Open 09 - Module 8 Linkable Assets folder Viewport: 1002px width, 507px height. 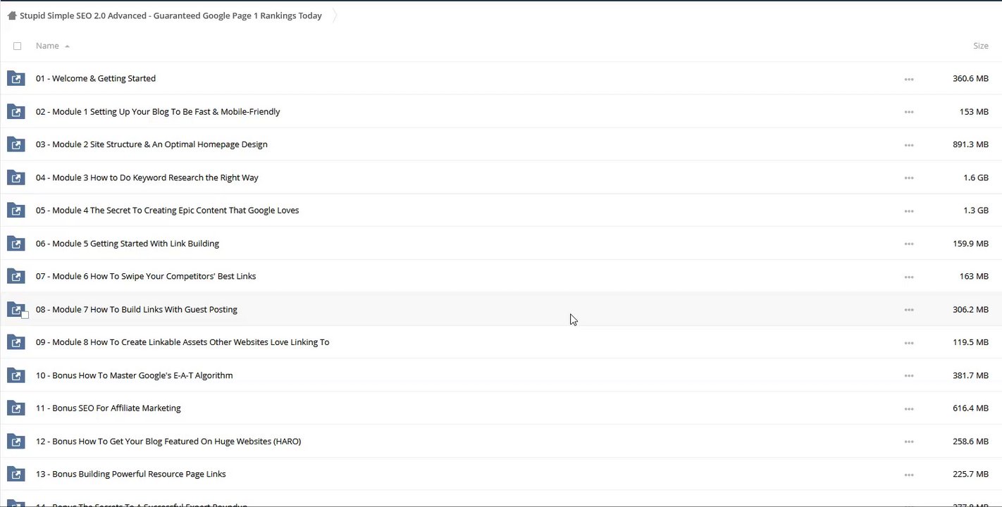(x=183, y=342)
